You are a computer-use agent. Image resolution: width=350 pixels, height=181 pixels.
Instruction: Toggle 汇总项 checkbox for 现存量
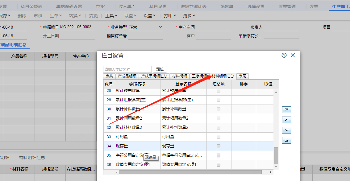[219, 146]
